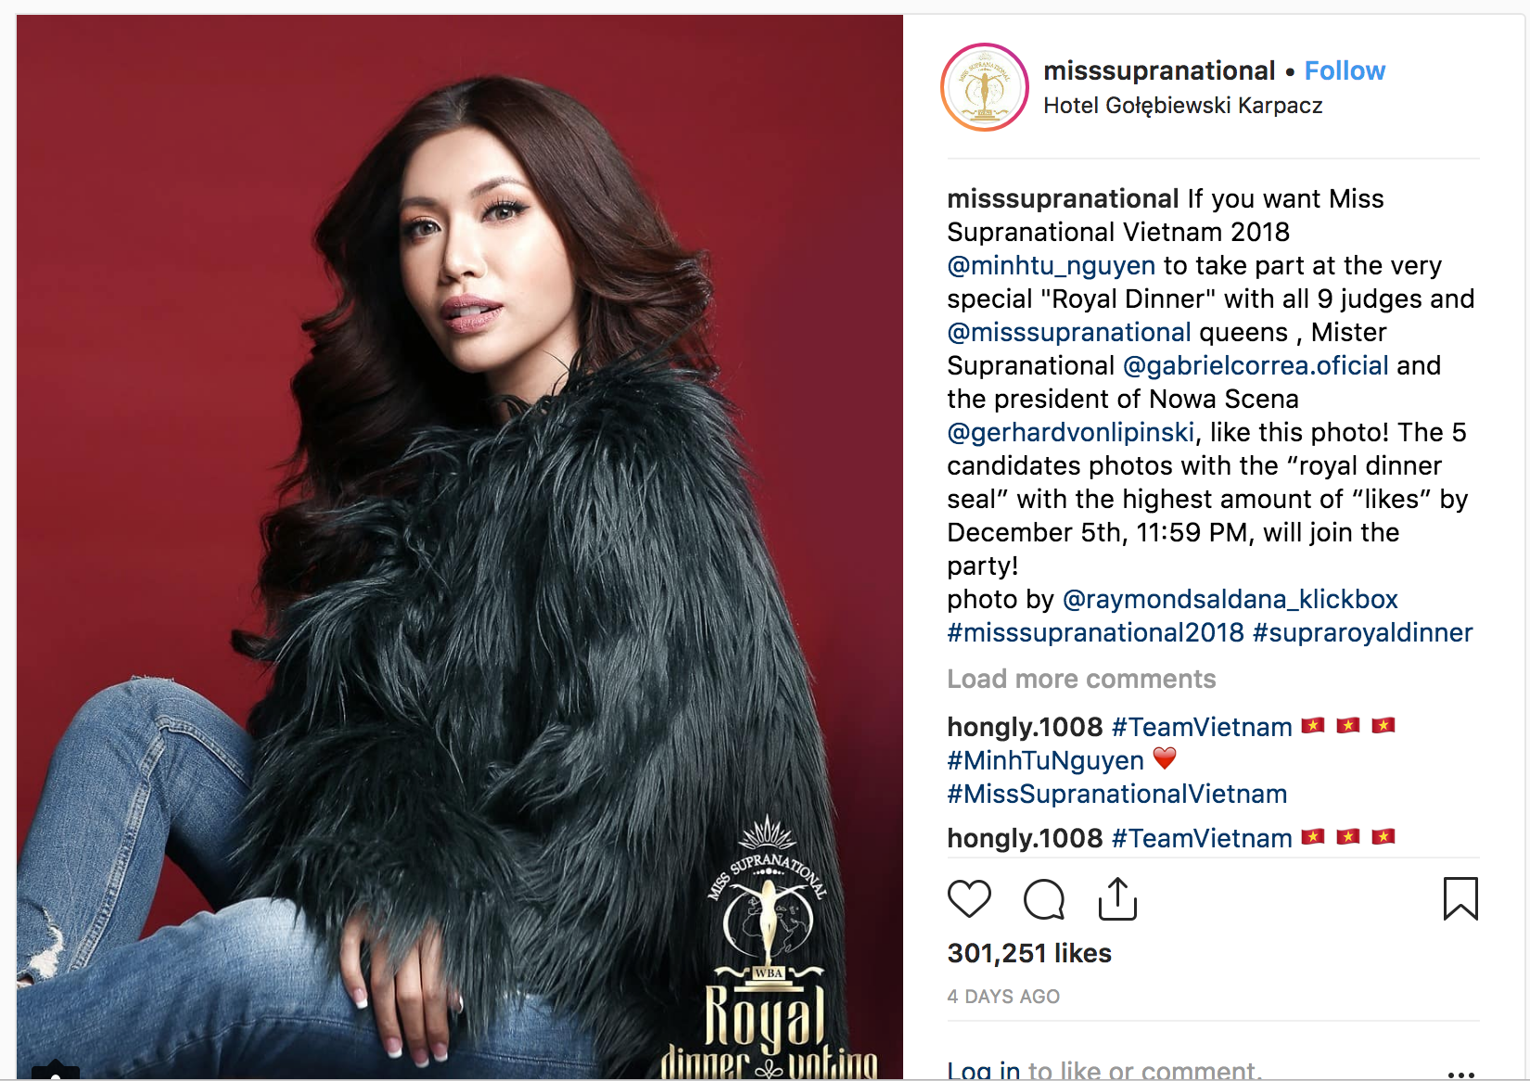Image resolution: width=1530 pixels, height=1081 pixels.
Task: View the 301,251 likes list
Action: [1029, 953]
